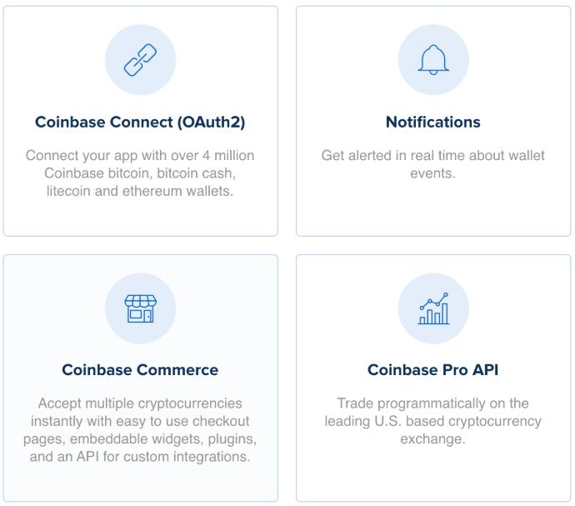575x506 pixels.
Task: Select the wallet events alert description
Action: click(x=433, y=164)
